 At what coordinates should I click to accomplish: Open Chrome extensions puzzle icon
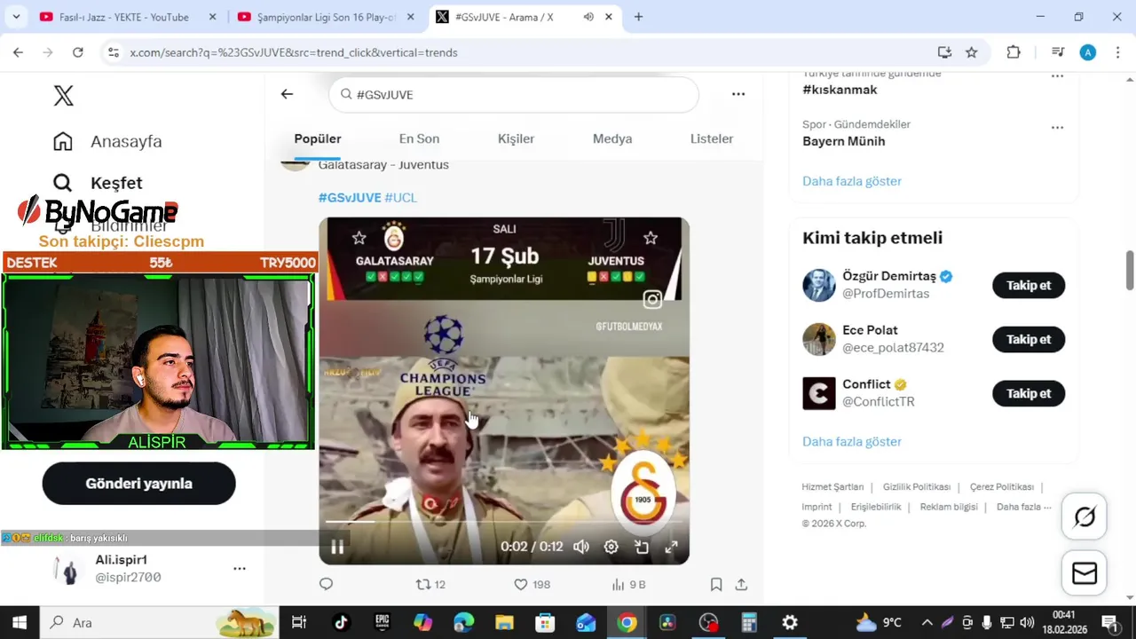coord(1014,52)
